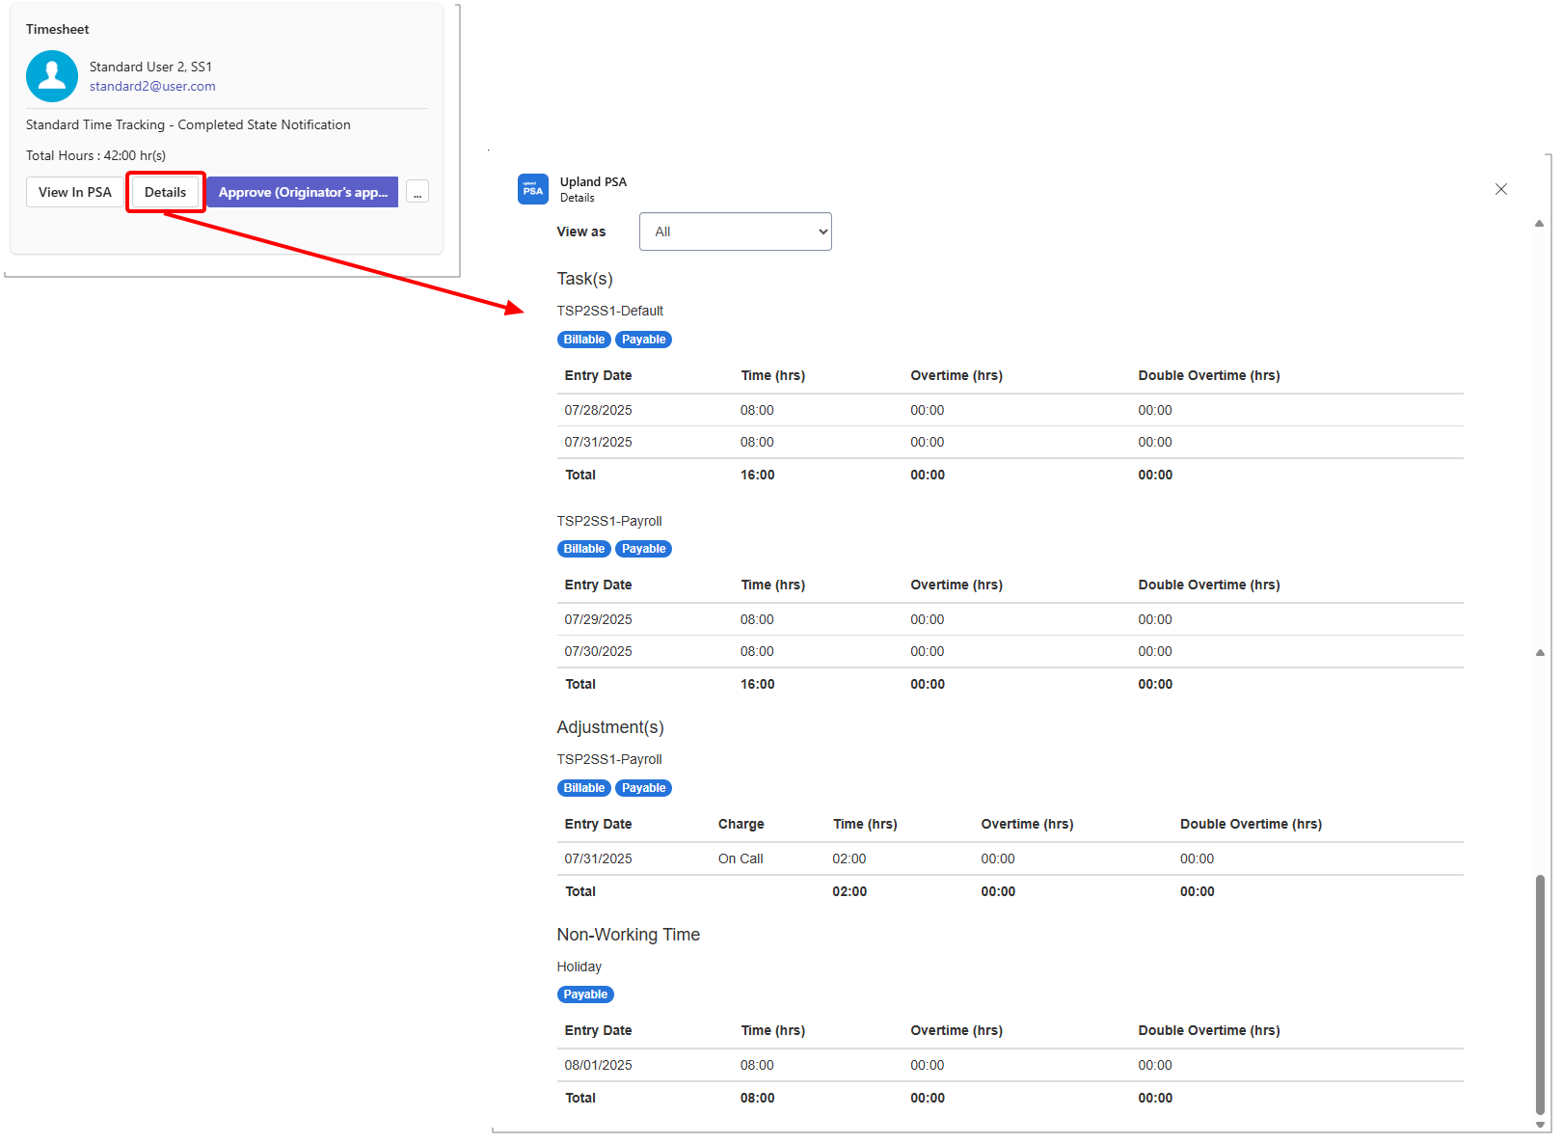Image resolution: width=1563 pixels, height=1144 pixels.
Task: Open timesheet details via Details button
Action: [165, 192]
